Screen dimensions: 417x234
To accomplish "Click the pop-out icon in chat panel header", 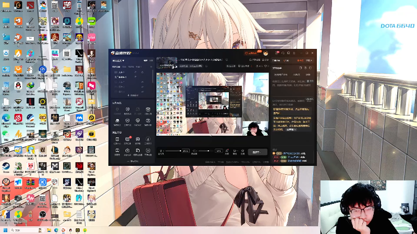I will (301, 68).
